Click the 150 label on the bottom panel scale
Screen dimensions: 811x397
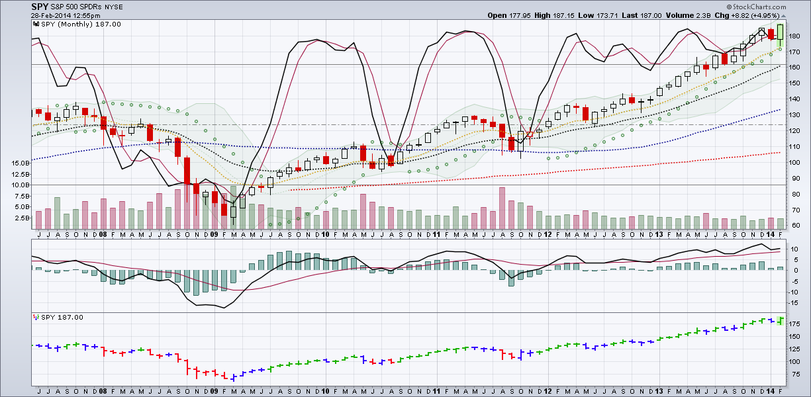[x=796, y=337]
